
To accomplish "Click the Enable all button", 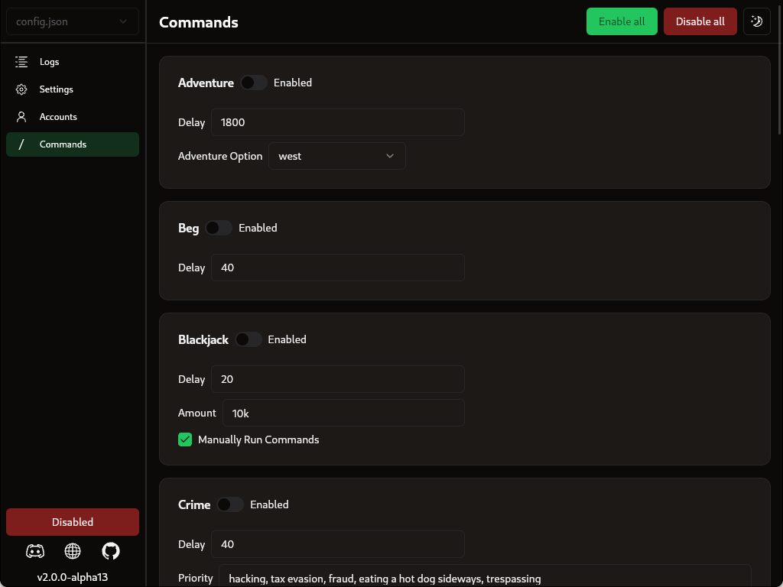I will pos(622,21).
